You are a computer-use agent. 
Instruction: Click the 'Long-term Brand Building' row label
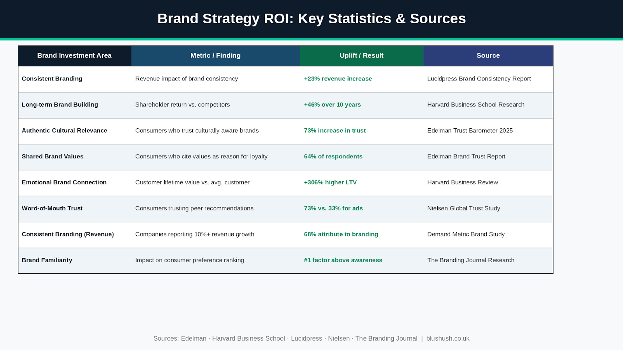pos(60,105)
